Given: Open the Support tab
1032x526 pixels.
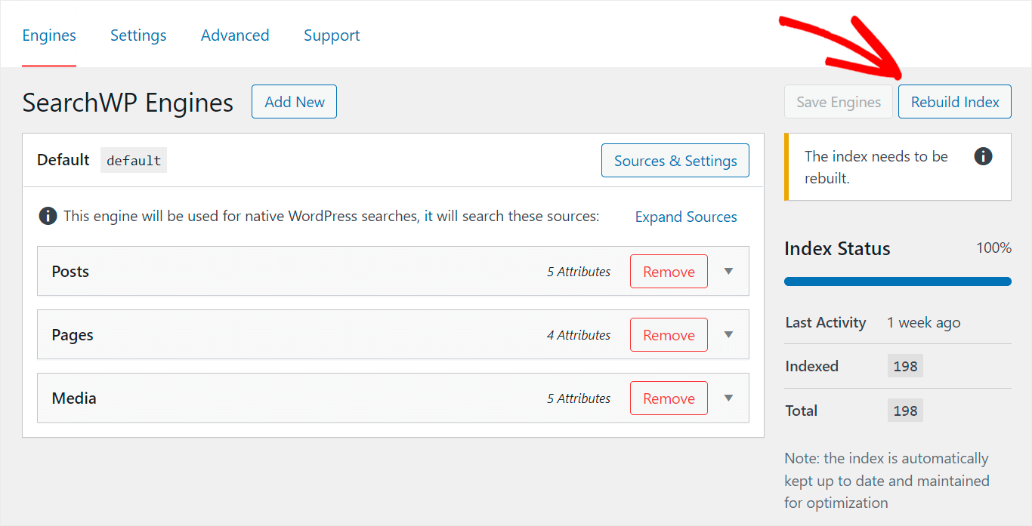Looking at the screenshot, I should (332, 35).
